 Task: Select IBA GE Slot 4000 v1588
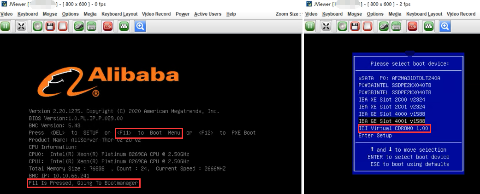pos(391,114)
